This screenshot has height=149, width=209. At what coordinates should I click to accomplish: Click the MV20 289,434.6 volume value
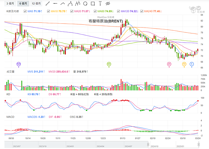coord(59,72)
